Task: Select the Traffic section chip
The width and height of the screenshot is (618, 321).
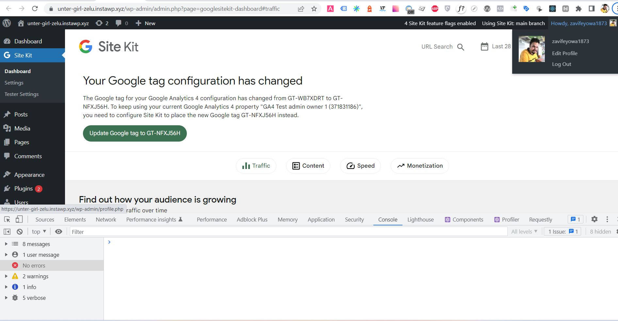Action: coord(256,166)
